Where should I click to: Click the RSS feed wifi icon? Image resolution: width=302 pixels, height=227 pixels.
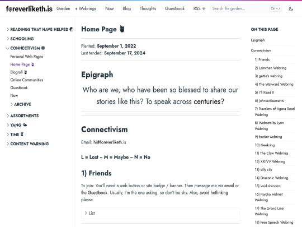tap(204, 8)
